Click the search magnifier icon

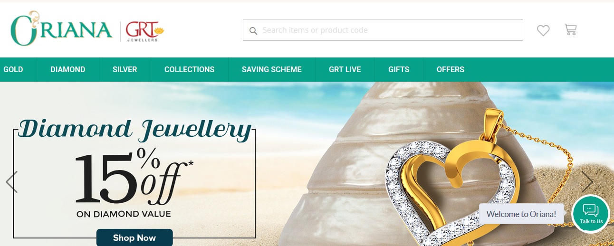pos(253,30)
